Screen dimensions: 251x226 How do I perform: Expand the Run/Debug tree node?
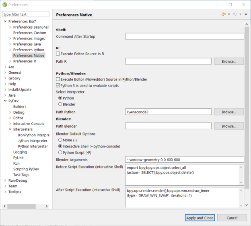pos(5,180)
